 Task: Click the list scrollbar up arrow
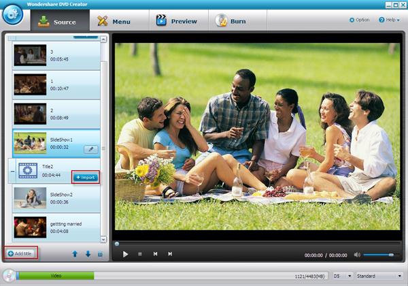[x=103, y=39]
